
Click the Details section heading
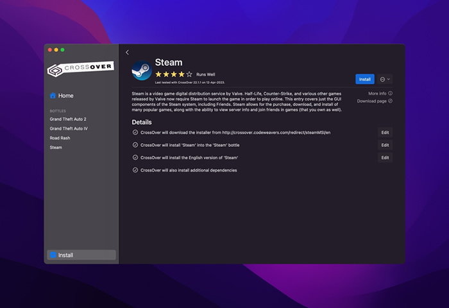pyautogui.click(x=142, y=122)
